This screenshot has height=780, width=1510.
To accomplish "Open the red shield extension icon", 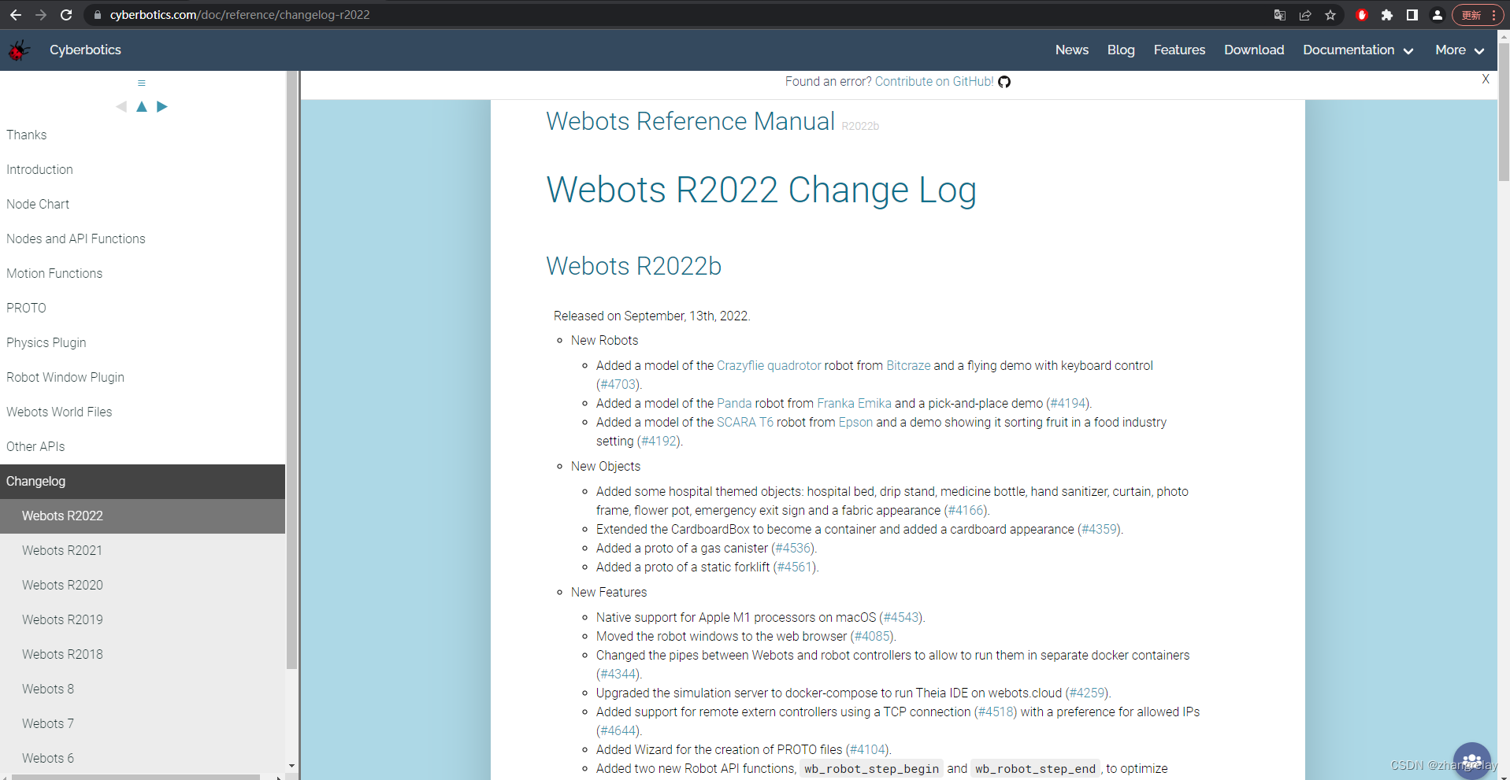I will [x=1362, y=15].
